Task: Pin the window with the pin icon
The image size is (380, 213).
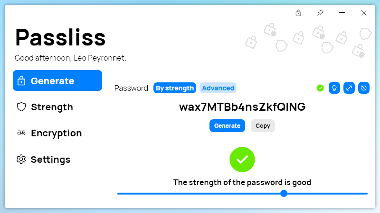Action: coord(320,13)
